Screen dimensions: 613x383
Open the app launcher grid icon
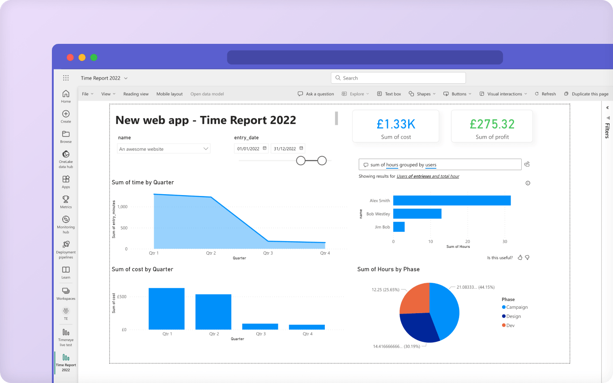pyautogui.click(x=66, y=78)
